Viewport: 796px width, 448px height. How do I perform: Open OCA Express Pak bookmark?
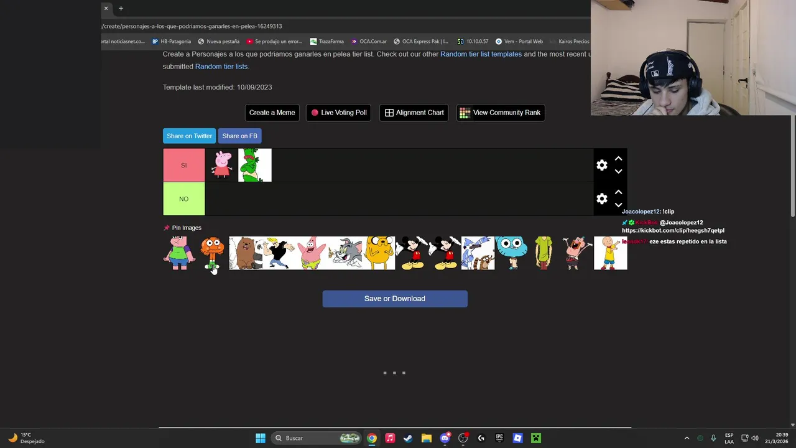click(420, 42)
